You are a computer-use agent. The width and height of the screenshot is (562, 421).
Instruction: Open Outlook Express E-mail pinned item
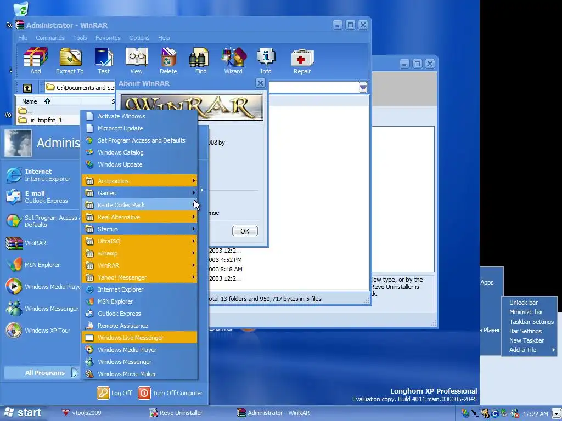[41, 197]
